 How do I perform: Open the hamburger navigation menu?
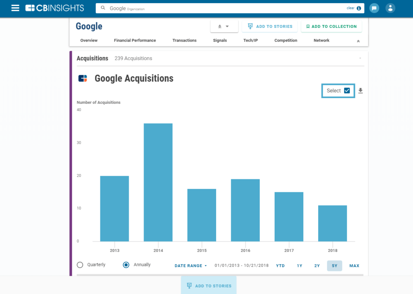(x=15, y=8)
